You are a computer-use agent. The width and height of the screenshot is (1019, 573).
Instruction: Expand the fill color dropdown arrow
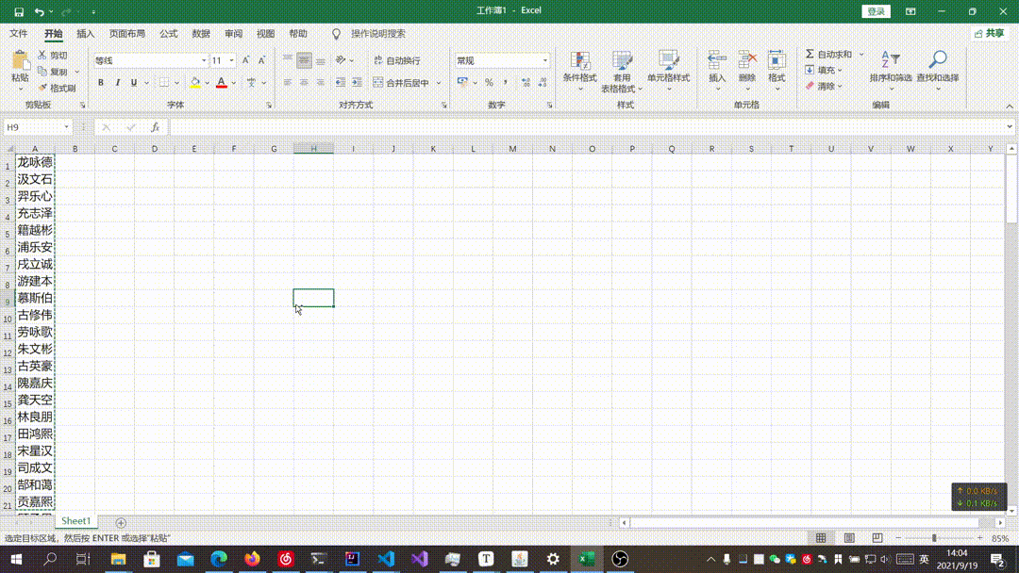207,83
